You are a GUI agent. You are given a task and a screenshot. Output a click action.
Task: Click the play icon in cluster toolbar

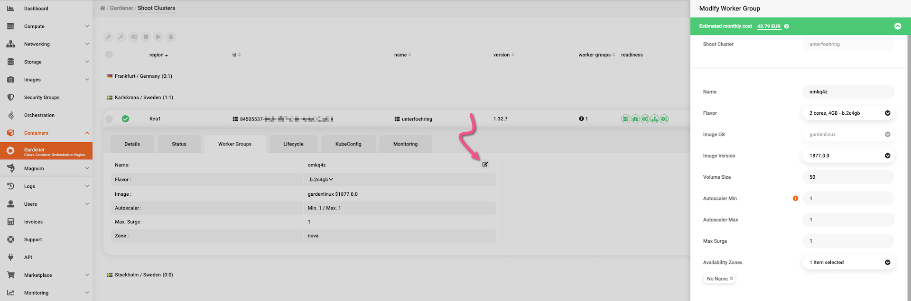tap(158, 37)
